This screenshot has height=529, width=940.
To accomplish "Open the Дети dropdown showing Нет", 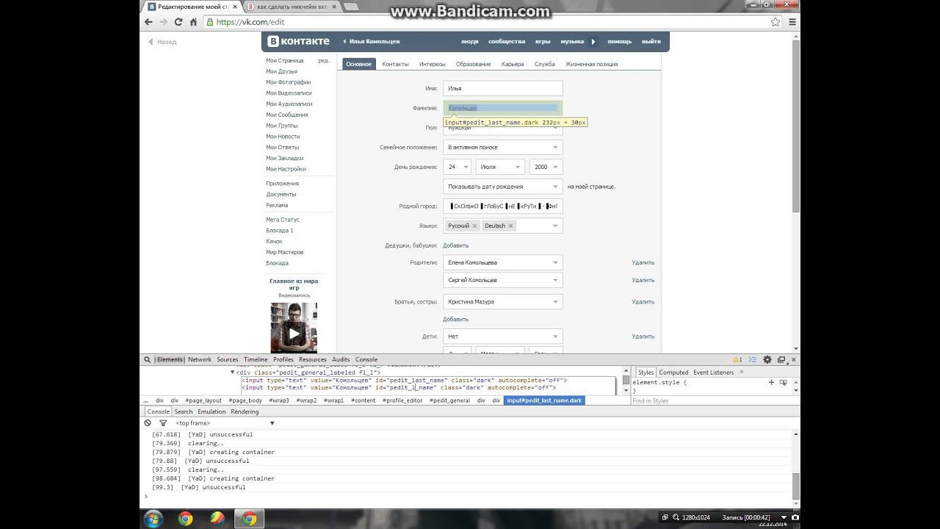I will click(503, 336).
